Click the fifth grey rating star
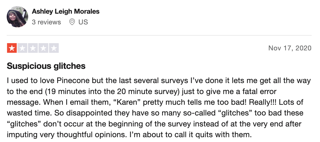 pos(54,48)
